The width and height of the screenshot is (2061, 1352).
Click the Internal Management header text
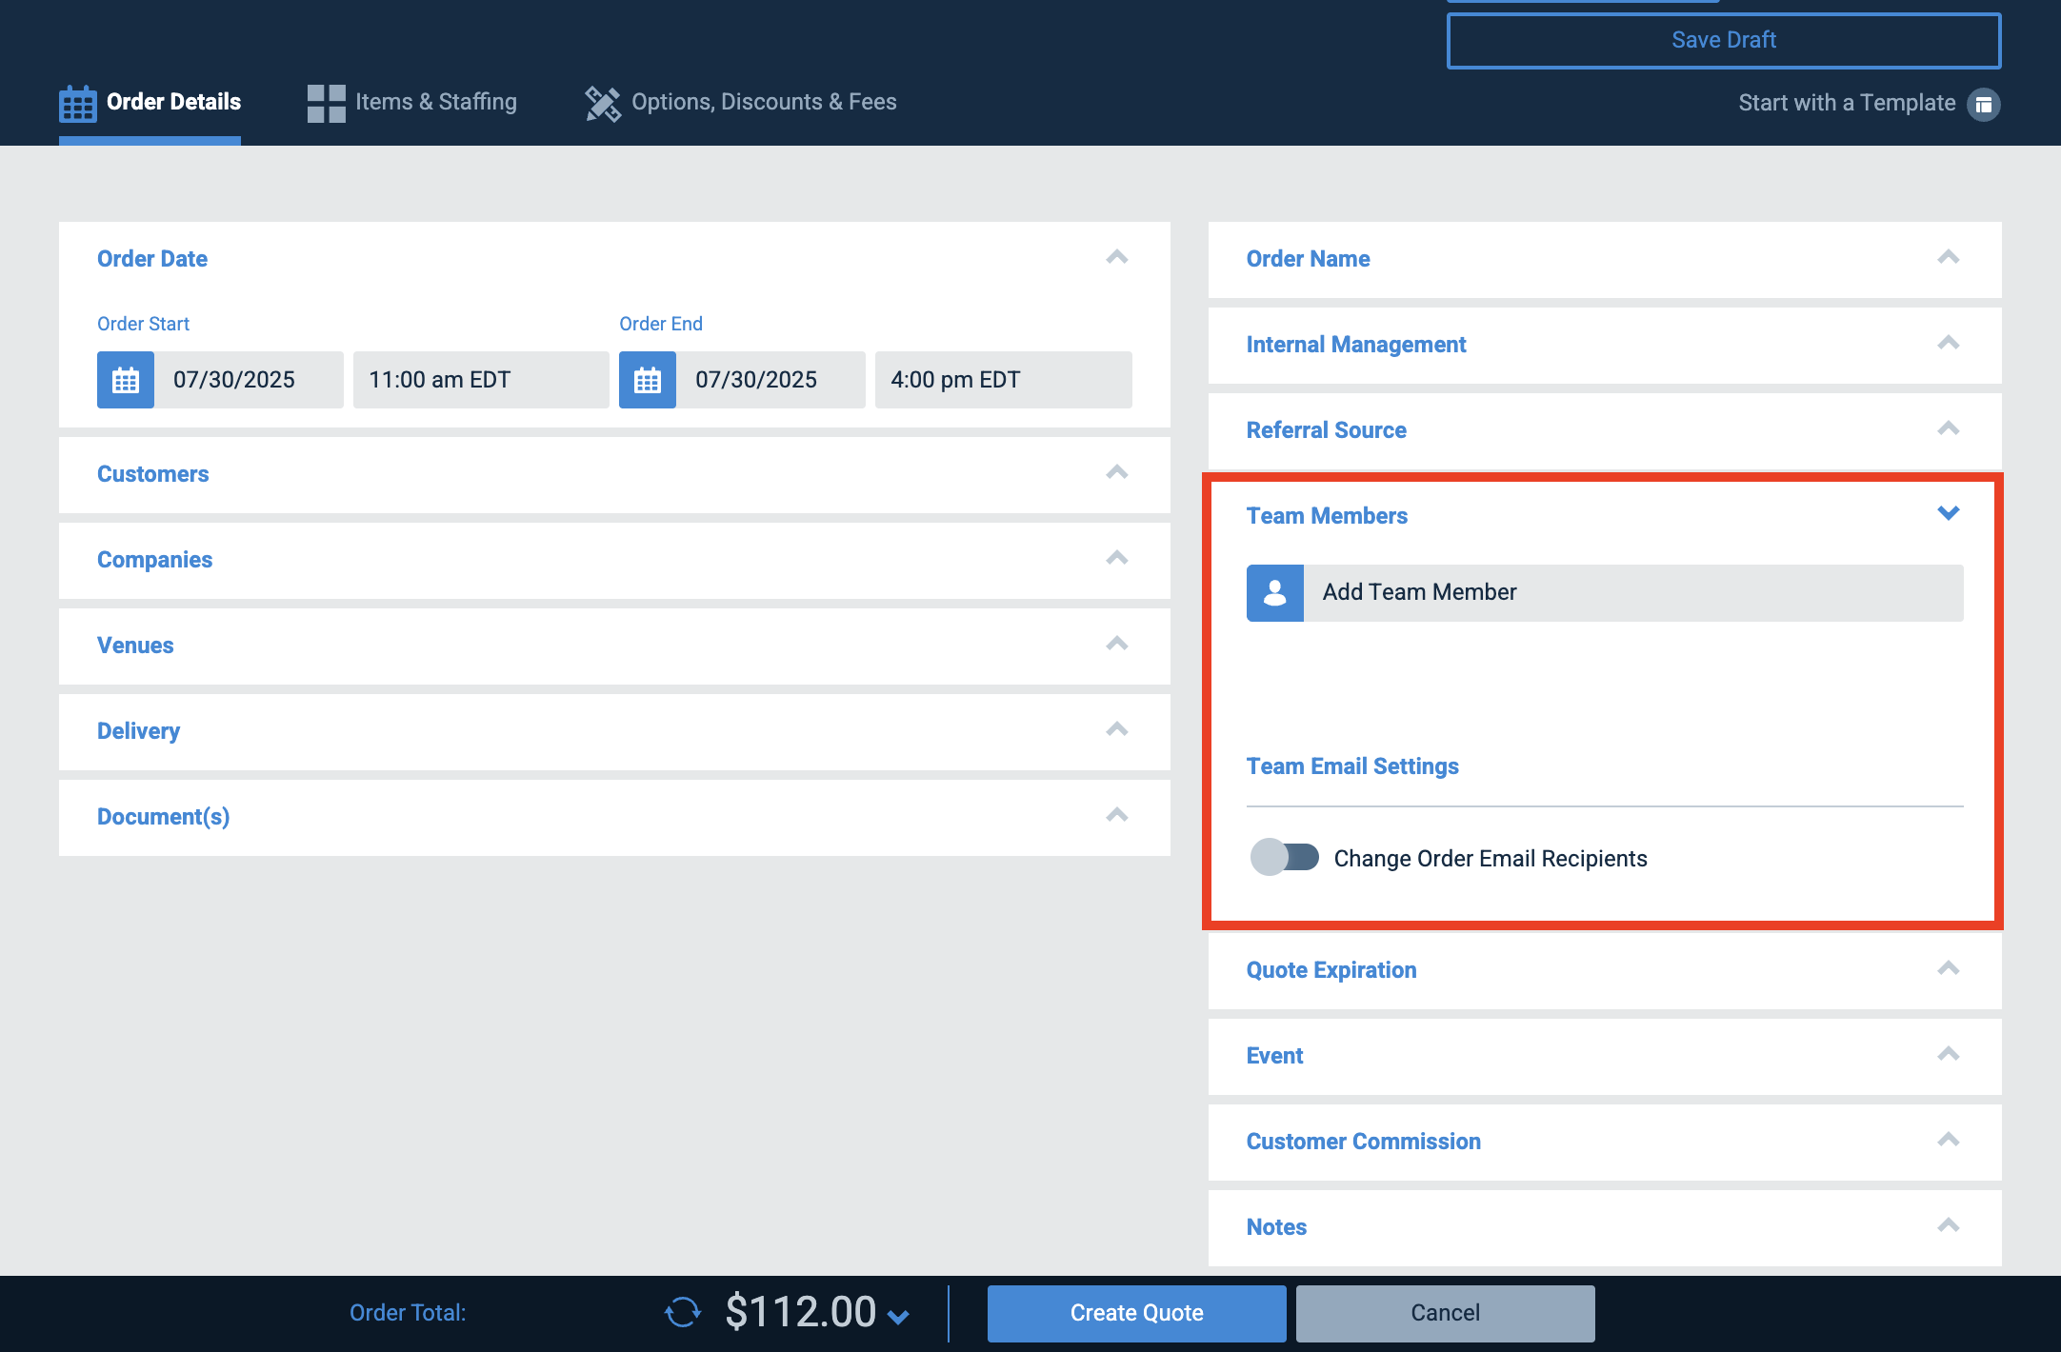(1356, 345)
